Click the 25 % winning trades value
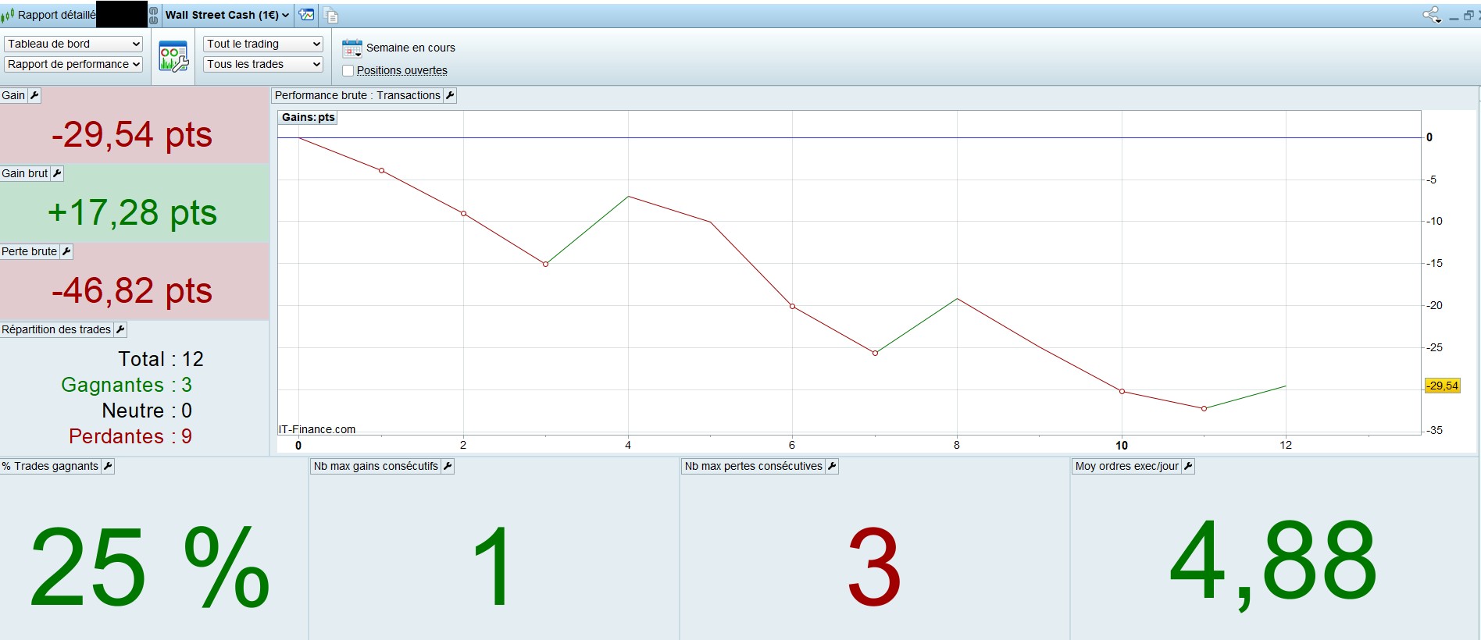1481x640 pixels. coord(150,566)
